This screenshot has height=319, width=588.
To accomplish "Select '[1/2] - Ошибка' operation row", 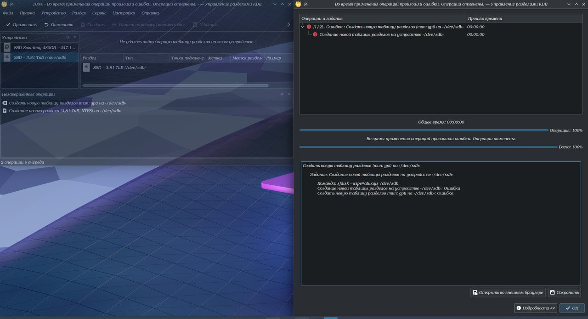I will pos(440,27).
